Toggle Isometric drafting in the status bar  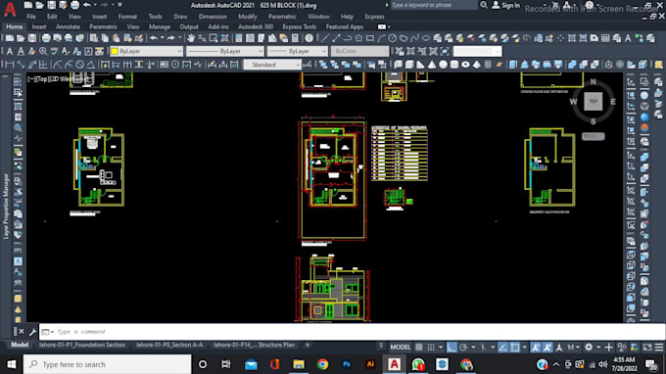(x=483, y=348)
